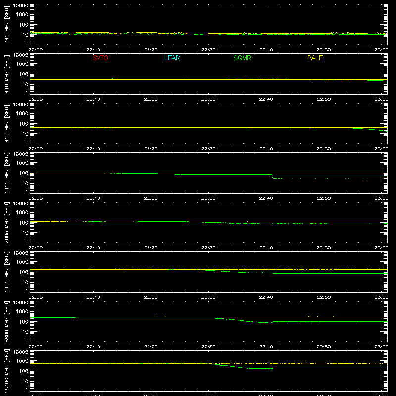
Task: Click 23:00 tick under the 245 MHz plot
Action: tap(381, 50)
